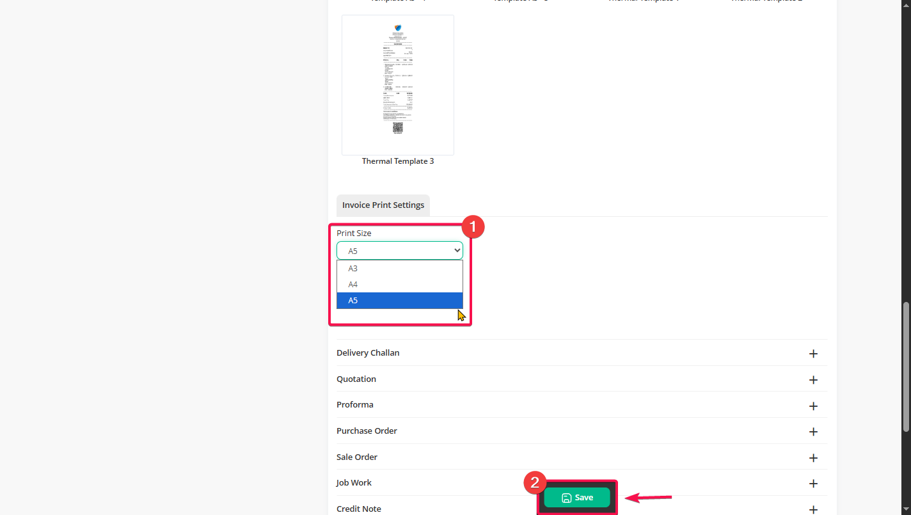Click the page's vertical scrollbar thumb

(x=905, y=367)
